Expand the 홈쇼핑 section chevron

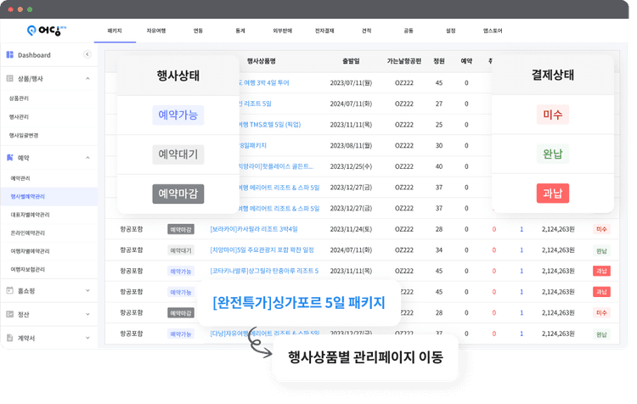pos(87,291)
